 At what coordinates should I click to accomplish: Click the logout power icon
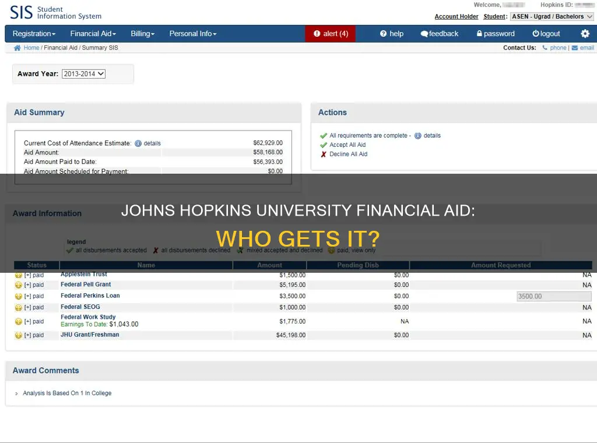coord(535,33)
